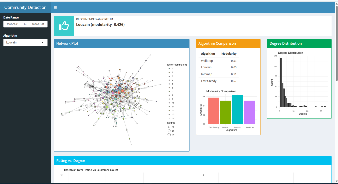Click the Modularity column header
Viewport: 338px width, 184px height.
229,54
